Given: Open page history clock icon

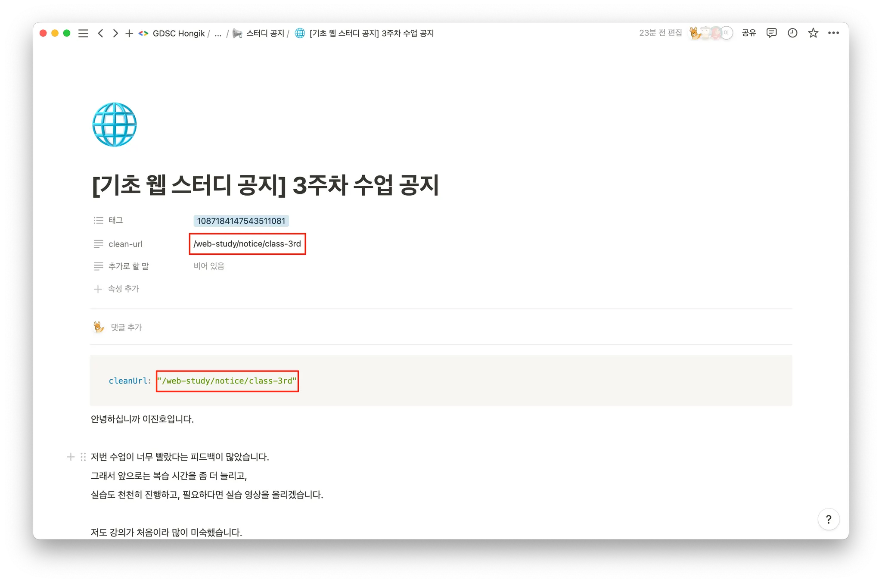Looking at the screenshot, I should click(x=792, y=33).
